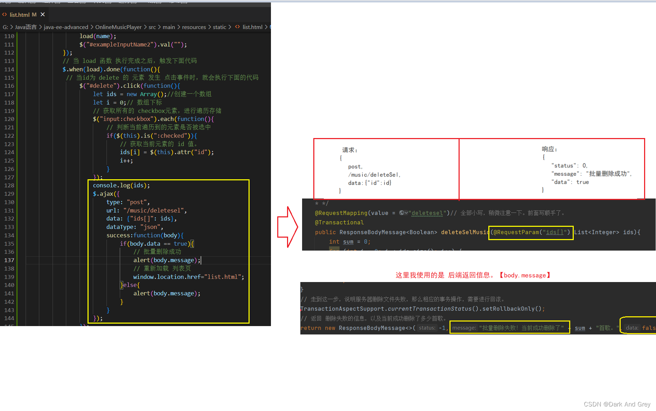Click the '$("#exampleInputName2").val("");' line

point(133,44)
